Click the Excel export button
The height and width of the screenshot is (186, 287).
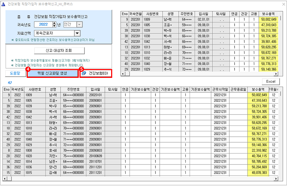pyautogui.click(x=271, y=81)
